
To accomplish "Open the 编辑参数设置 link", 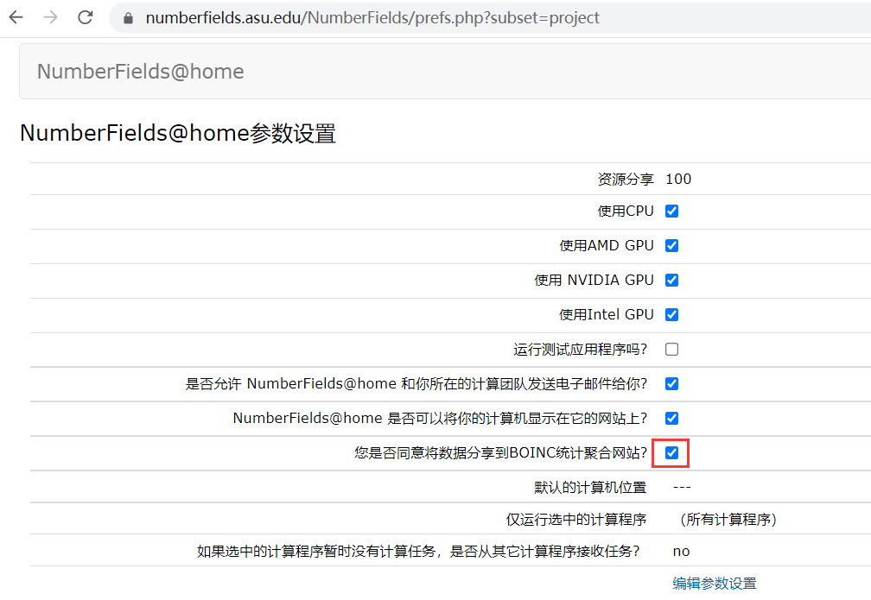I will tap(715, 584).
